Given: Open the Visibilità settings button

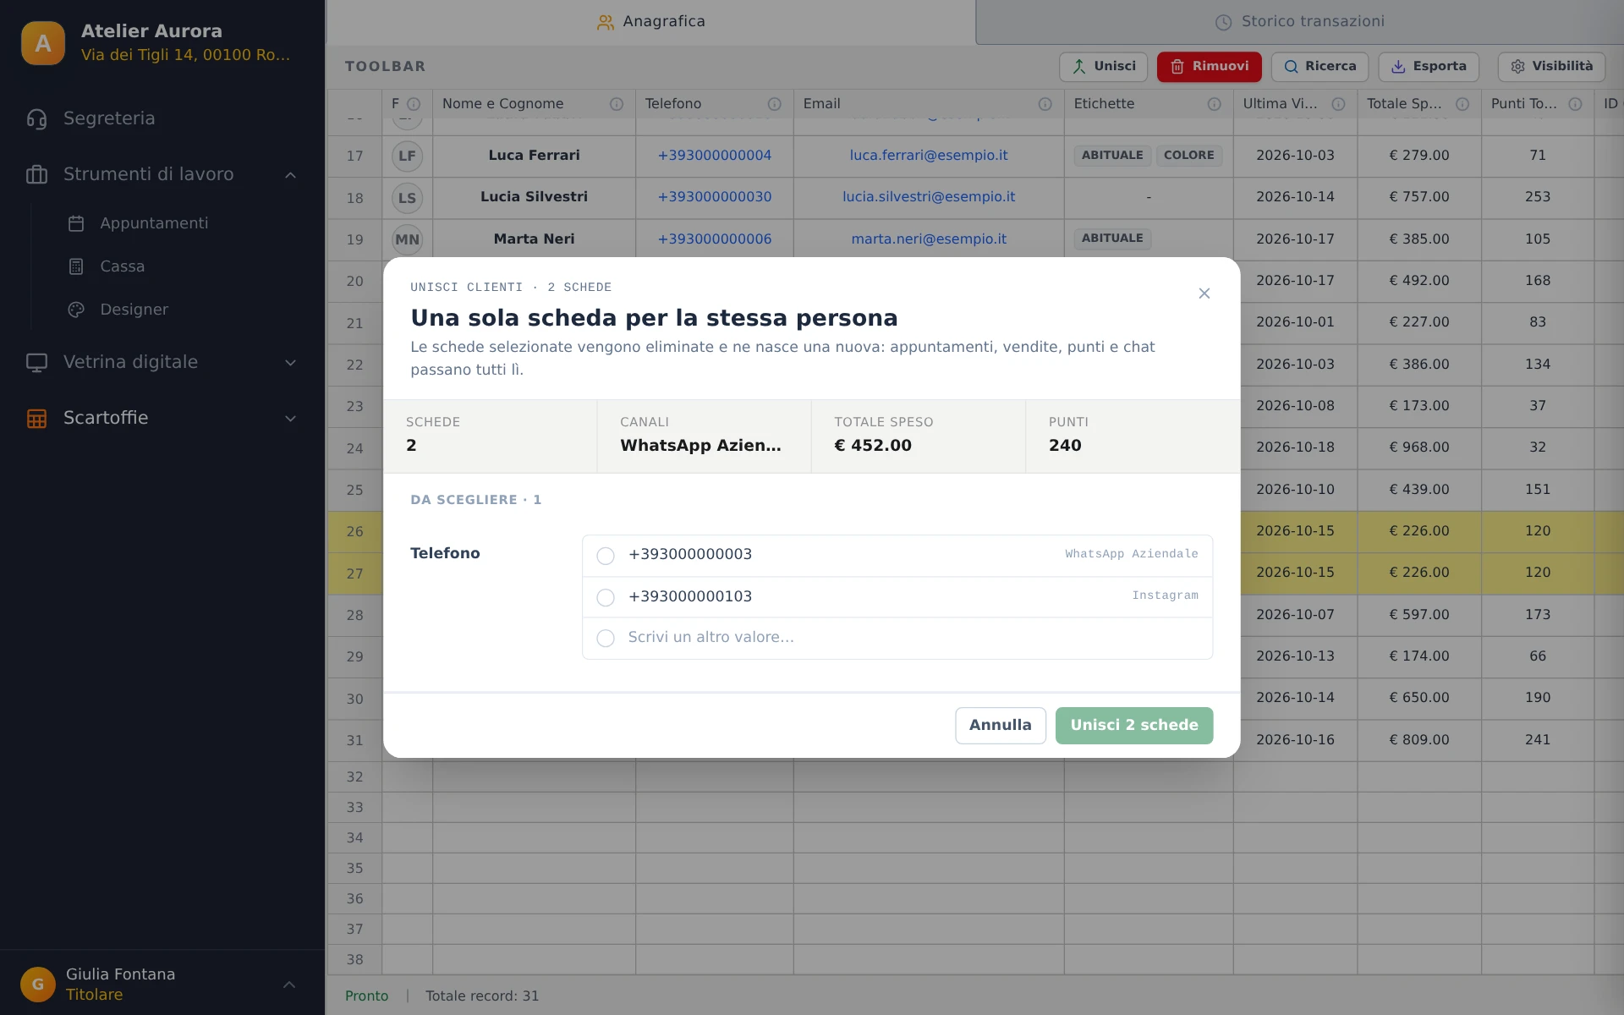Looking at the screenshot, I should pyautogui.click(x=1551, y=67).
